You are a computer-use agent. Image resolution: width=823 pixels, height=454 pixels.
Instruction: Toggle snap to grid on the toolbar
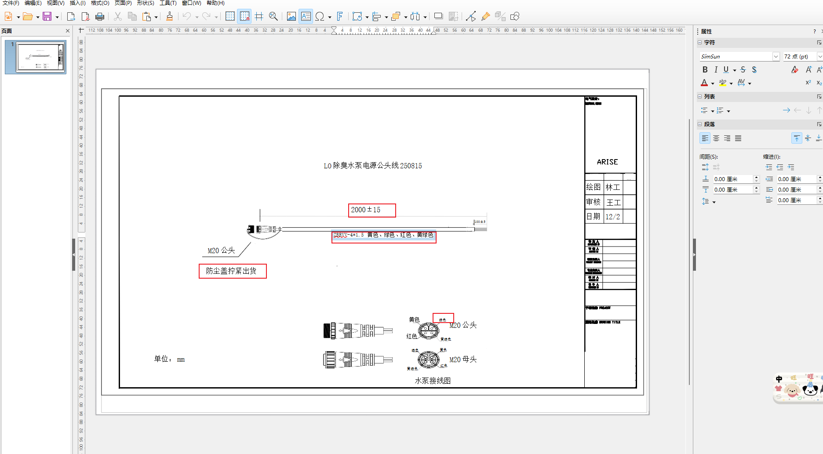[x=244, y=16]
